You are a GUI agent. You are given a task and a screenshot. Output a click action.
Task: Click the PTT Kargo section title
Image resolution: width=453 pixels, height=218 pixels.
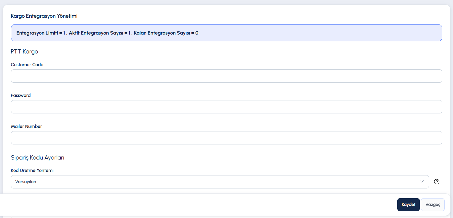tap(25, 52)
